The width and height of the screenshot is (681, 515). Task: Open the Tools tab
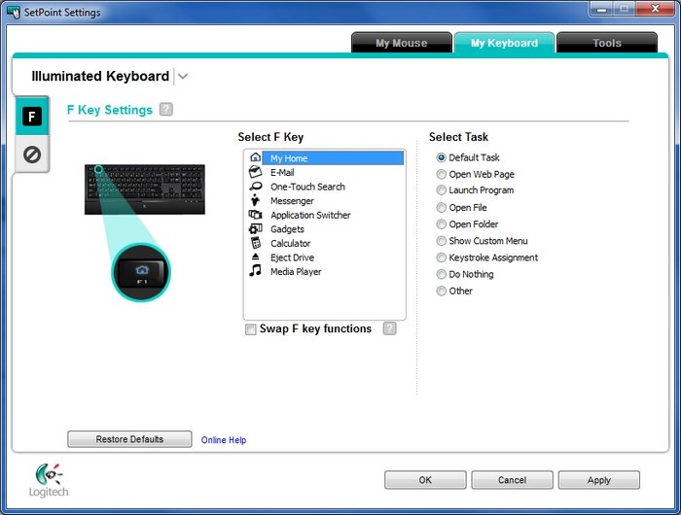607,43
